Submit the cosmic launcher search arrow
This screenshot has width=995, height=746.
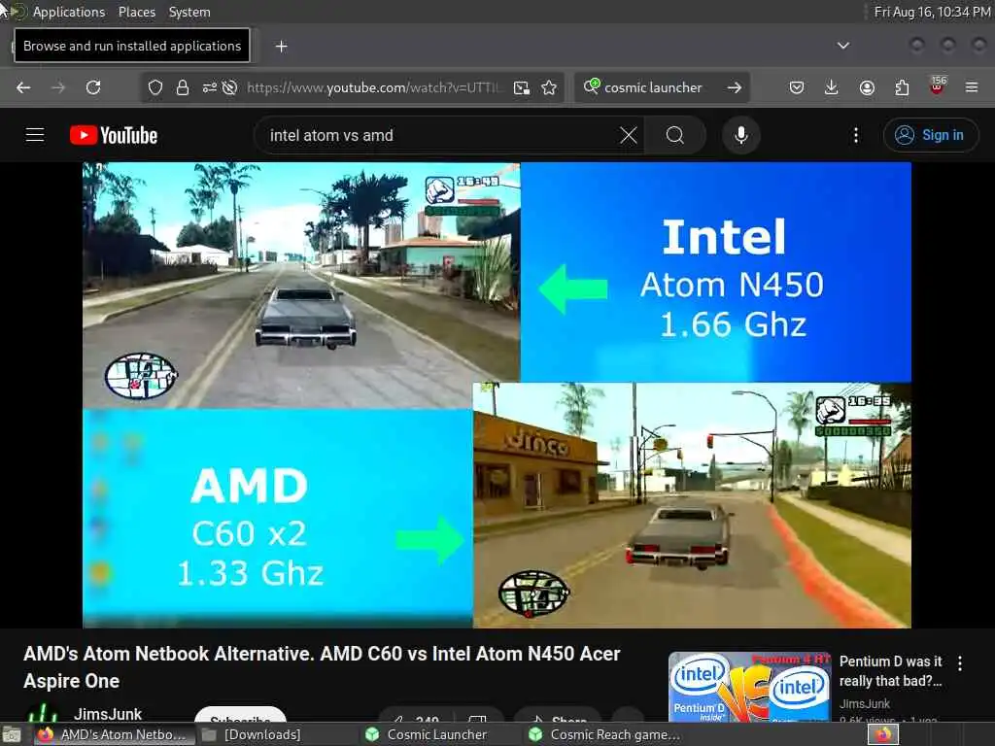coord(735,87)
